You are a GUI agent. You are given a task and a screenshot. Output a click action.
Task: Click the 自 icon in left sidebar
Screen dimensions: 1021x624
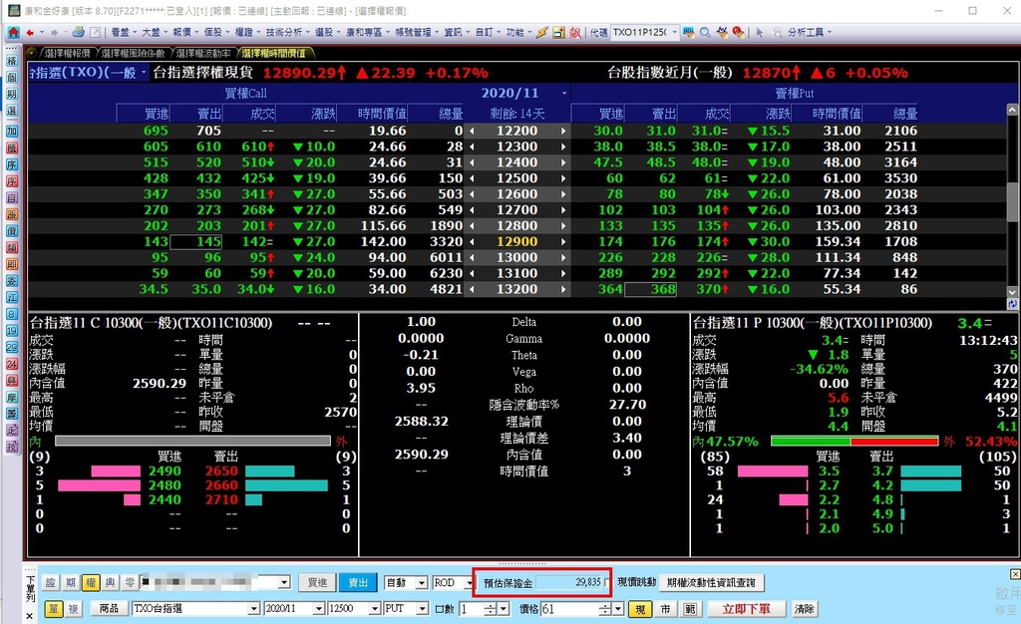tap(12, 197)
